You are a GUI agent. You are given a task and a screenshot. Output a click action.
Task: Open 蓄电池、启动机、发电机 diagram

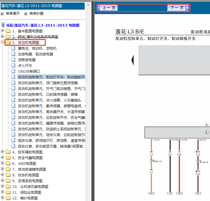[37, 48]
